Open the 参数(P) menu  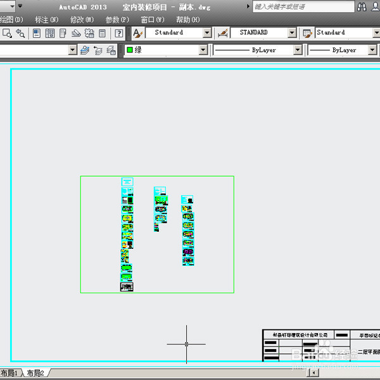pos(117,20)
